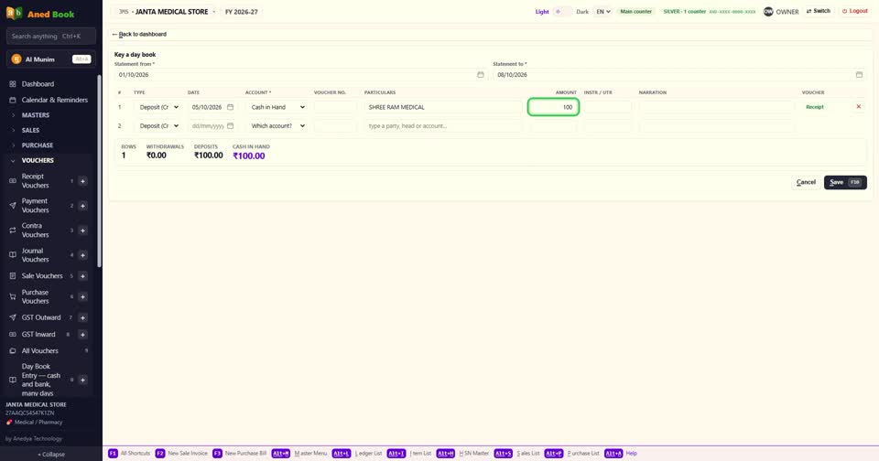Image resolution: width=879 pixels, height=461 pixels.
Task: Open F2 New Sale Invoice shortcut
Action: [x=181, y=453]
